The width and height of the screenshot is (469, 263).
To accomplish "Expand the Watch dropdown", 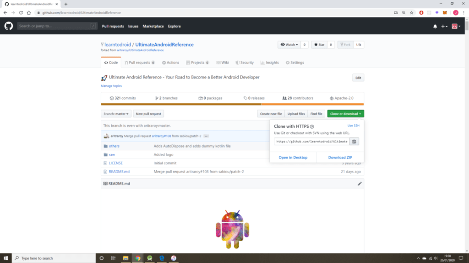I will coord(289,45).
